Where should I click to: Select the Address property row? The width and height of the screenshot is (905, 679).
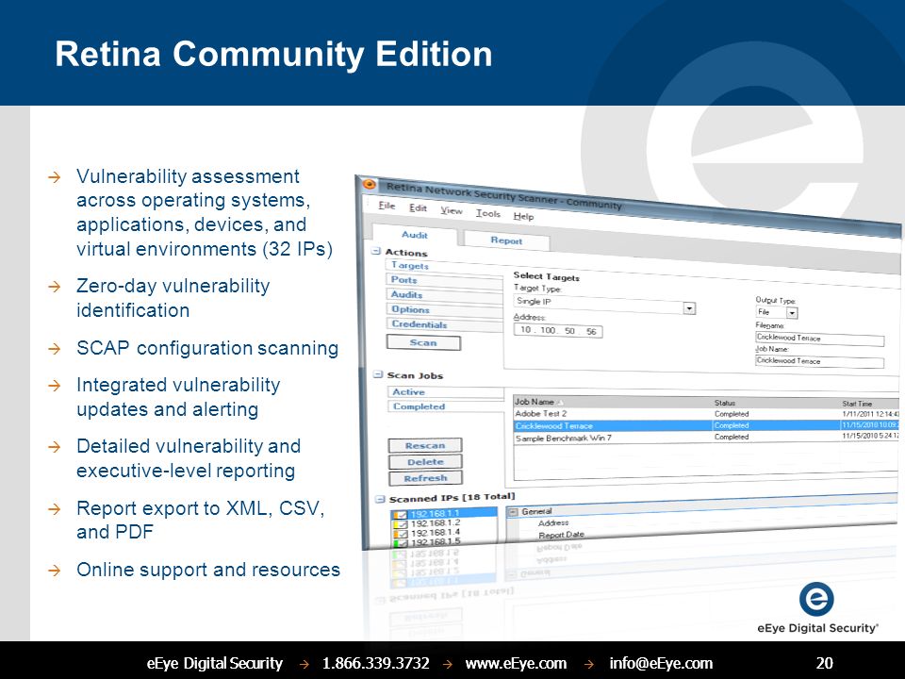pos(553,523)
